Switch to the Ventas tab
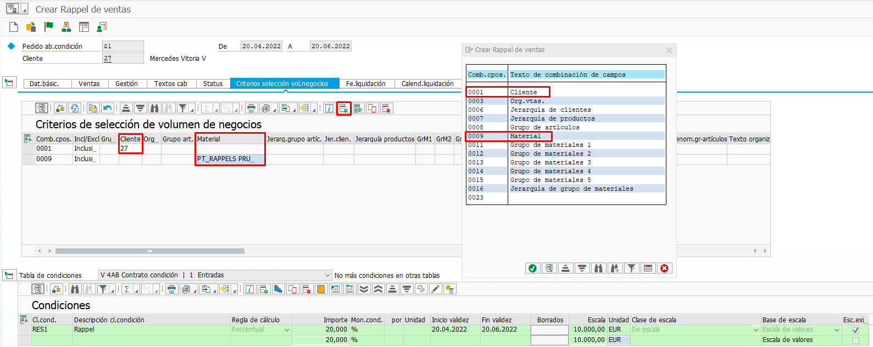Image resolution: width=873 pixels, height=347 pixels. 89,84
